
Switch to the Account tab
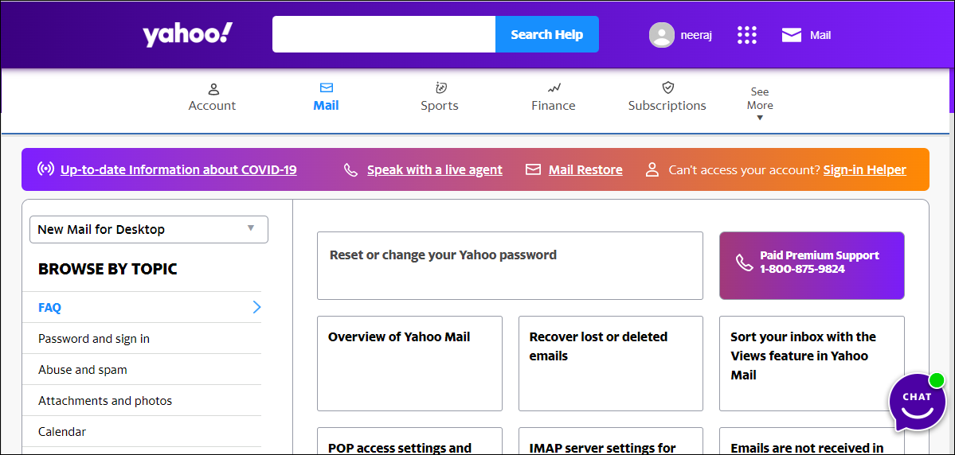[212, 97]
